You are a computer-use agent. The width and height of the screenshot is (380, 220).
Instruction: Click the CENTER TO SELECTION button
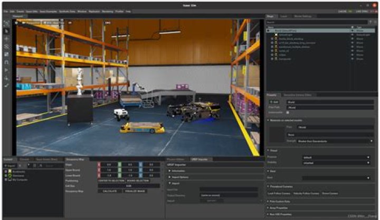[111, 181]
